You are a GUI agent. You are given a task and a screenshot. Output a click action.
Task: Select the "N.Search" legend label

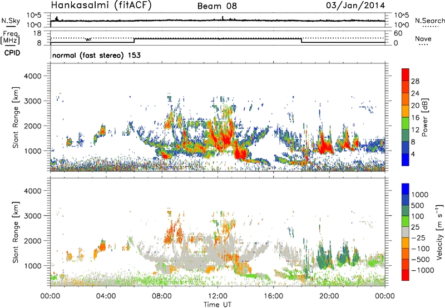pyautogui.click(x=429, y=21)
